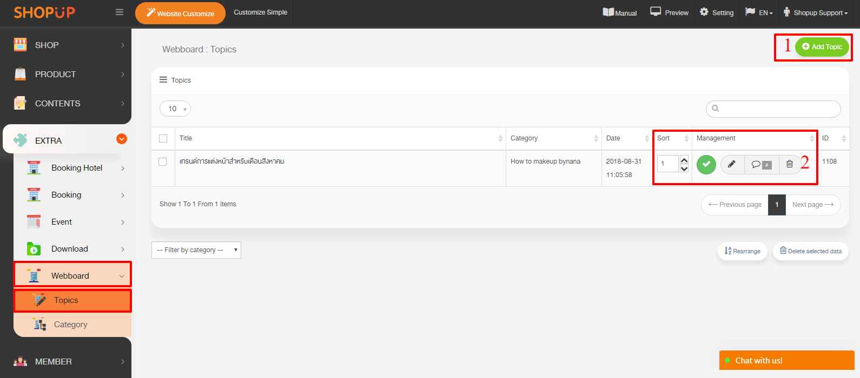Sort table by Category column header
Image resolution: width=860 pixels, height=378 pixels.
(553, 139)
